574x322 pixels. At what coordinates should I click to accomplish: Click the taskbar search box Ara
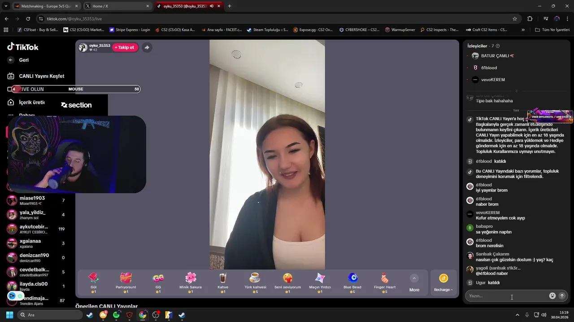[49, 315]
